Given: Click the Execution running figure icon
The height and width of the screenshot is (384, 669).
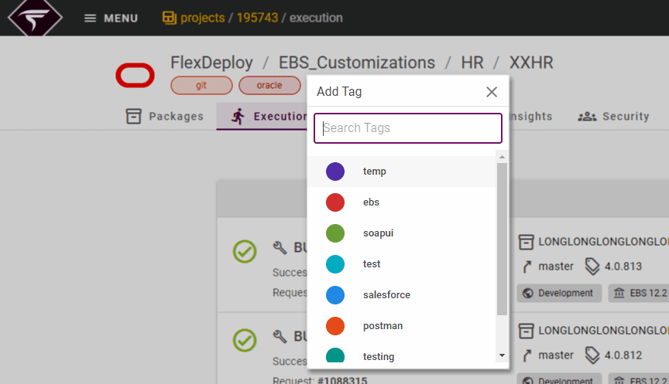Looking at the screenshot, I should (238, 116).
